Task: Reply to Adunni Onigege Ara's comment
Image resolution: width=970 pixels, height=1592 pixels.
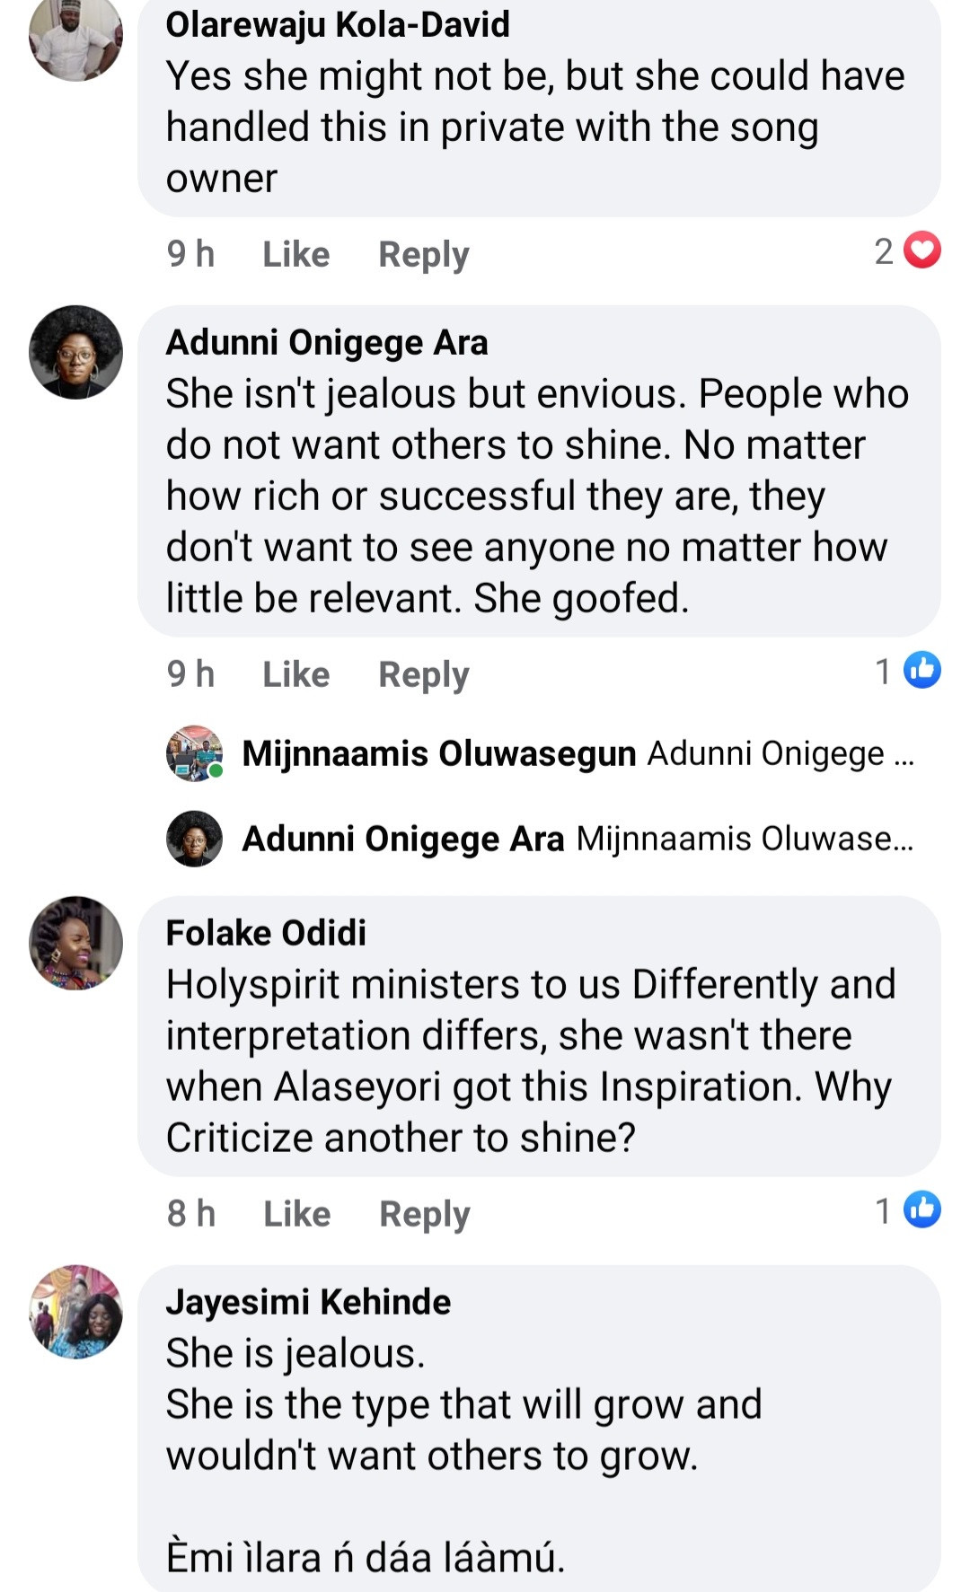Action: point(423,674)
